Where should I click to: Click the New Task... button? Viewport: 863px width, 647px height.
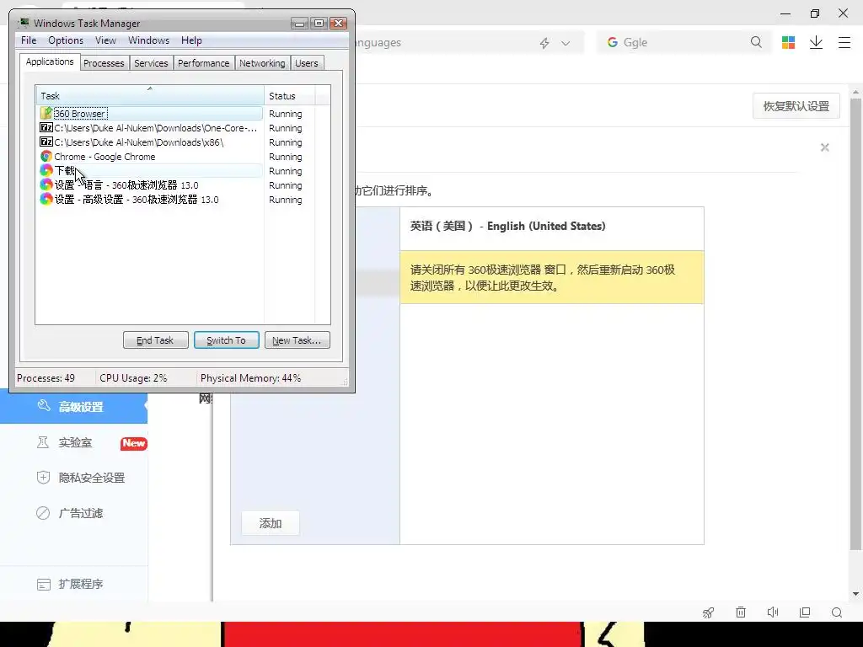tap(297, 340)
